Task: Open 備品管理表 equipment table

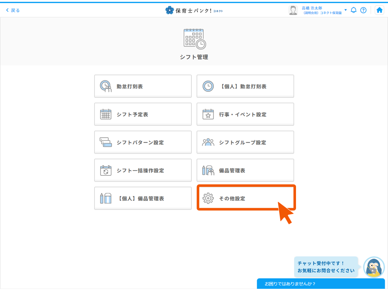Action: [245, 170]
